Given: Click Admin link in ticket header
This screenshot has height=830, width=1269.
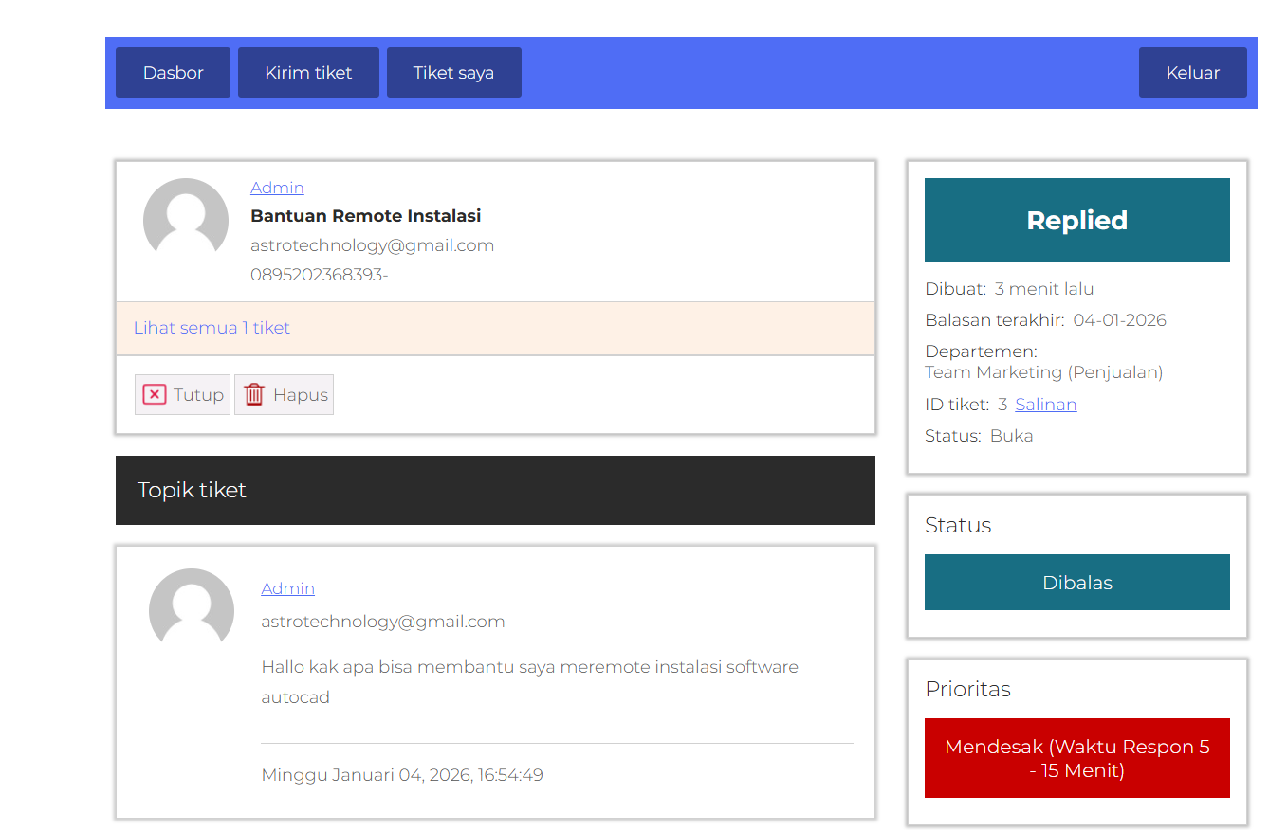Looking at the screenshot, I should tap(277, 188).
